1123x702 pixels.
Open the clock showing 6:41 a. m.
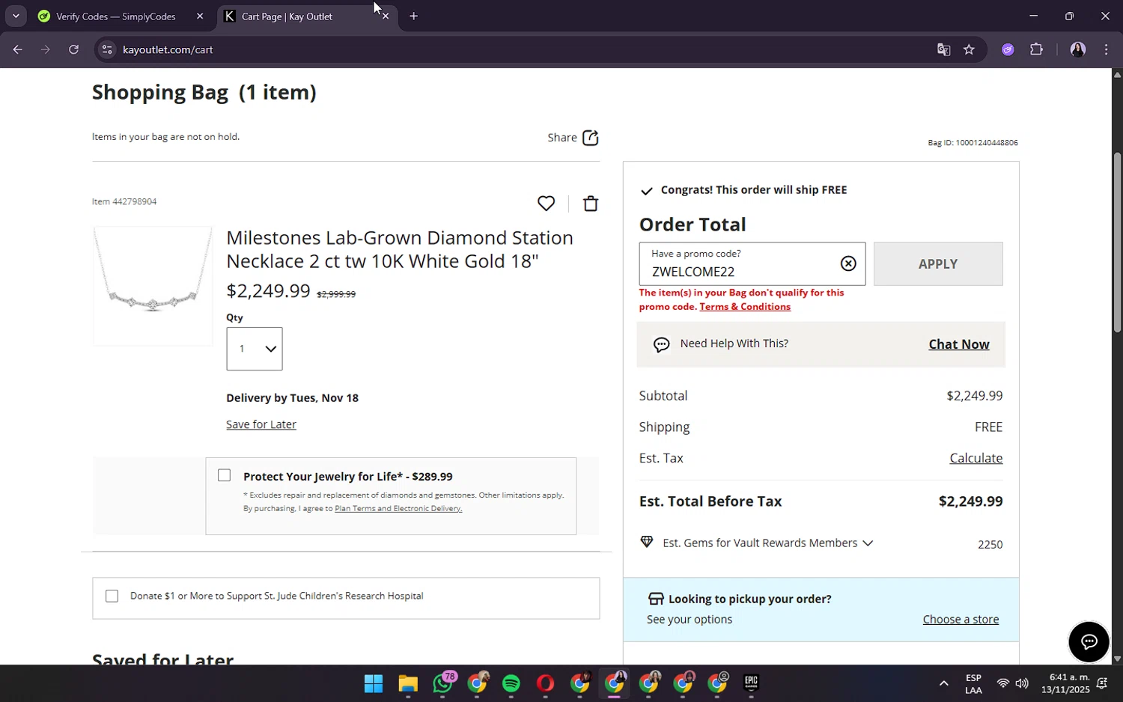point(1065,683)
